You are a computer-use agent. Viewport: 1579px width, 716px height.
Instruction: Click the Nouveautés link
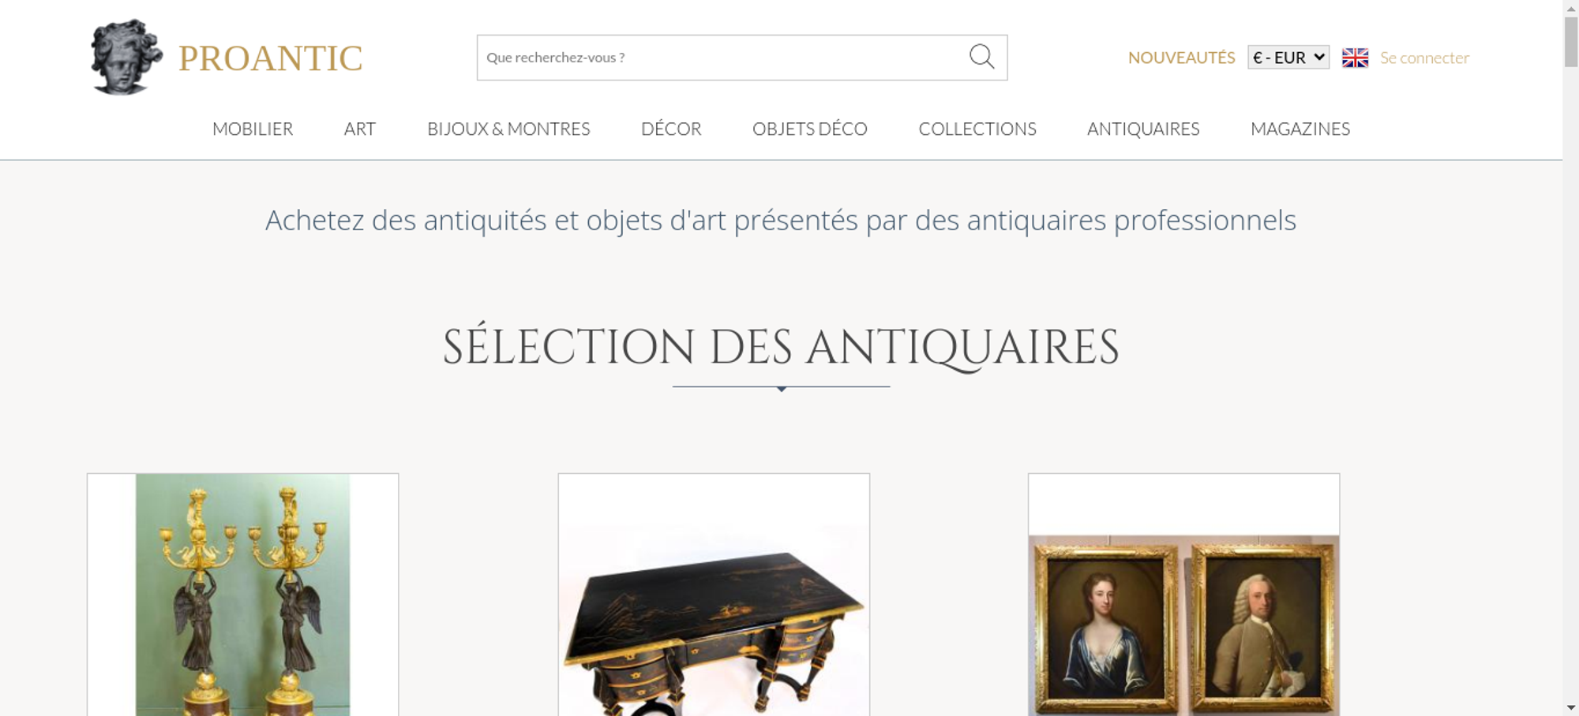pos(1181,58)
